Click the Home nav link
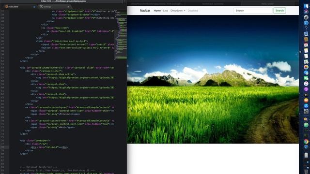The width and height of the screenshot is (310, 174). coord(157,11)
